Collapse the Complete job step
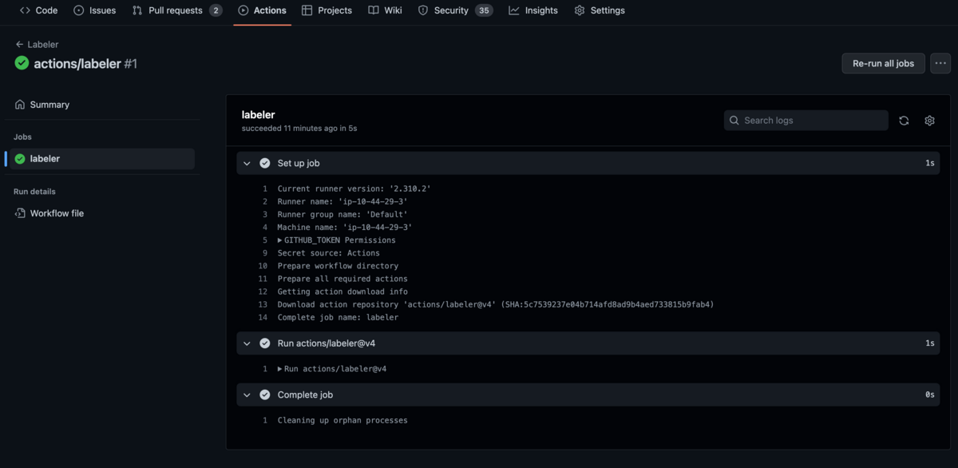Image resolution: width=958 pixels, height=468 pixels. pos(247,395)
